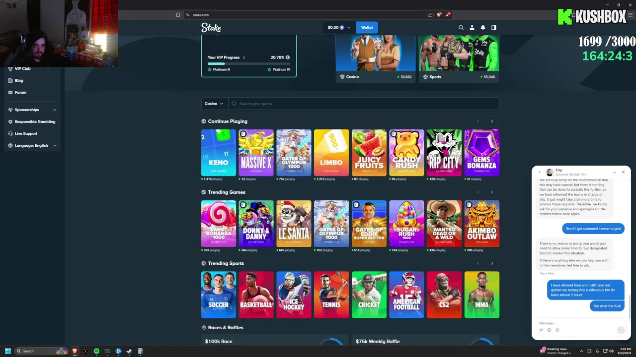The height and width of the screenshot is (357, 636).
Task: Click the search magnifier icon in header
Action: coord(461,28)
